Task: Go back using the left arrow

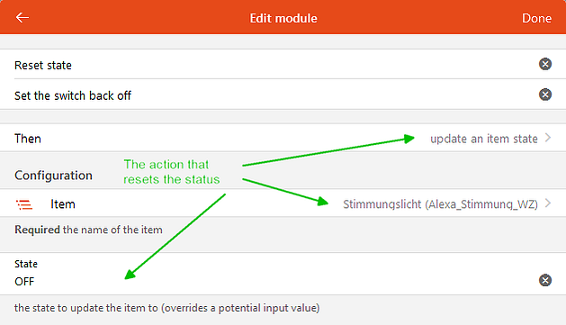Action: coord(22,17)
